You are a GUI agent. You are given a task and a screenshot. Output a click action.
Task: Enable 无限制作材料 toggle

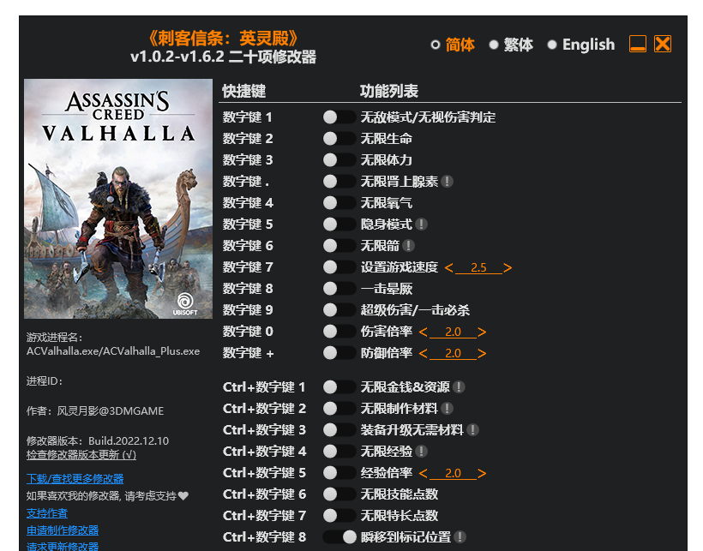point(339,409)
